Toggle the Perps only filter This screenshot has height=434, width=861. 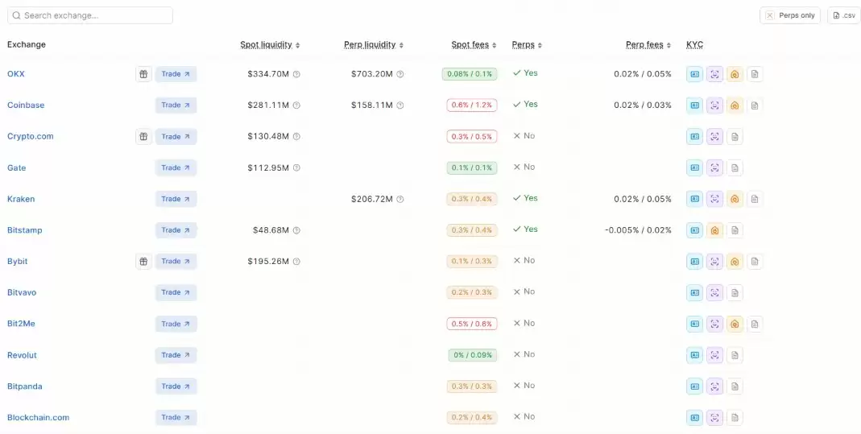790,15
